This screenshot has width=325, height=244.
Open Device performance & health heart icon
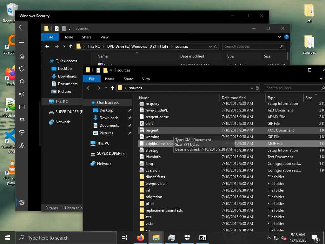22,132
